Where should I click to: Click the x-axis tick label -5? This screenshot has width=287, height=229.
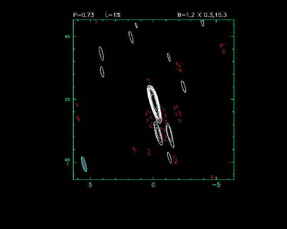pyautogui.click(x=216, y=185)
